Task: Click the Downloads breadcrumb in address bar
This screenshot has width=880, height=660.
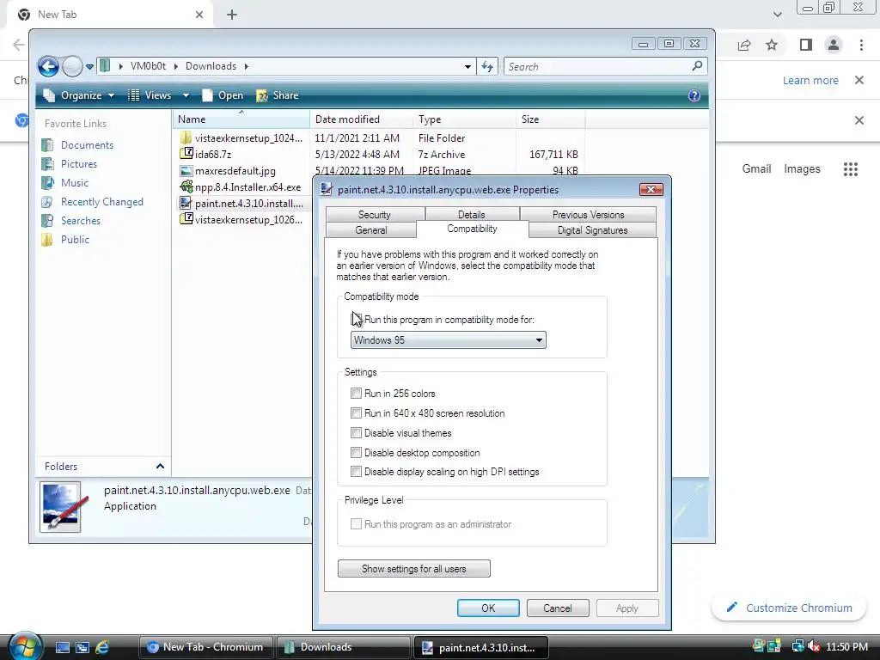Action: (x=211, y=66)
